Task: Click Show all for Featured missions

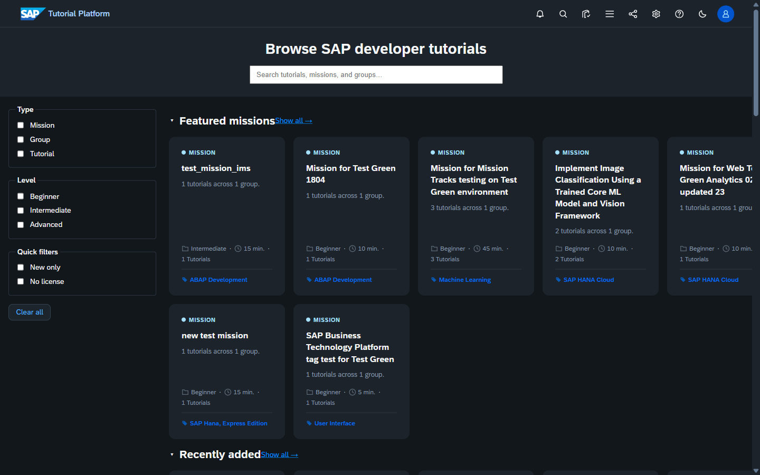Action: pyautogui.click(x=293, y=121)
